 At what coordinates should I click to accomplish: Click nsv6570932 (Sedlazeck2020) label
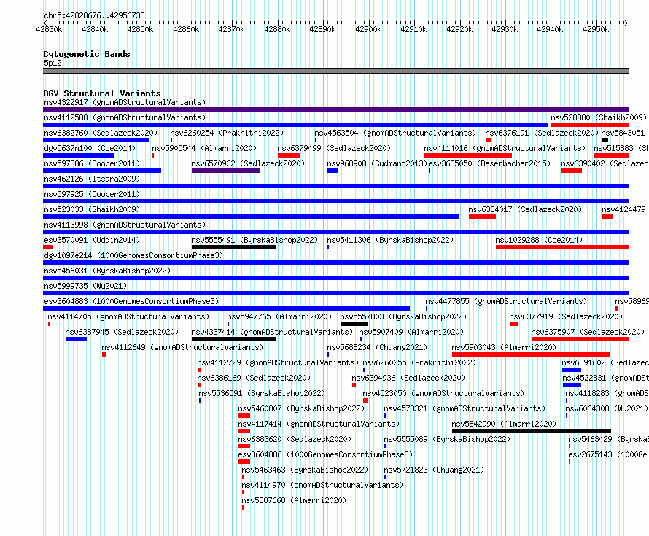[248, 163]
